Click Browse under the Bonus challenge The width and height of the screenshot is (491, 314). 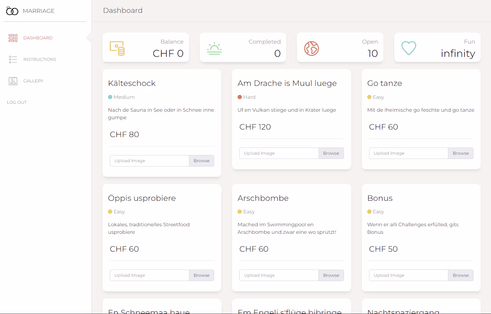point(461,275)
